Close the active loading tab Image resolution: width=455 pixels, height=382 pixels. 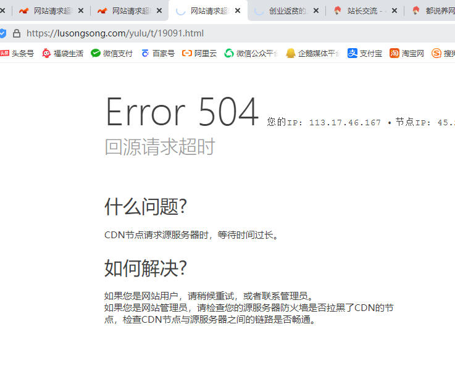(238, 10)
